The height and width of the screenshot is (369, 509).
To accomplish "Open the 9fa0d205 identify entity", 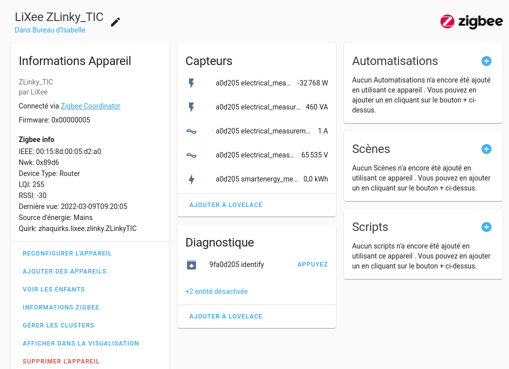I will click(x=236, y=264).
